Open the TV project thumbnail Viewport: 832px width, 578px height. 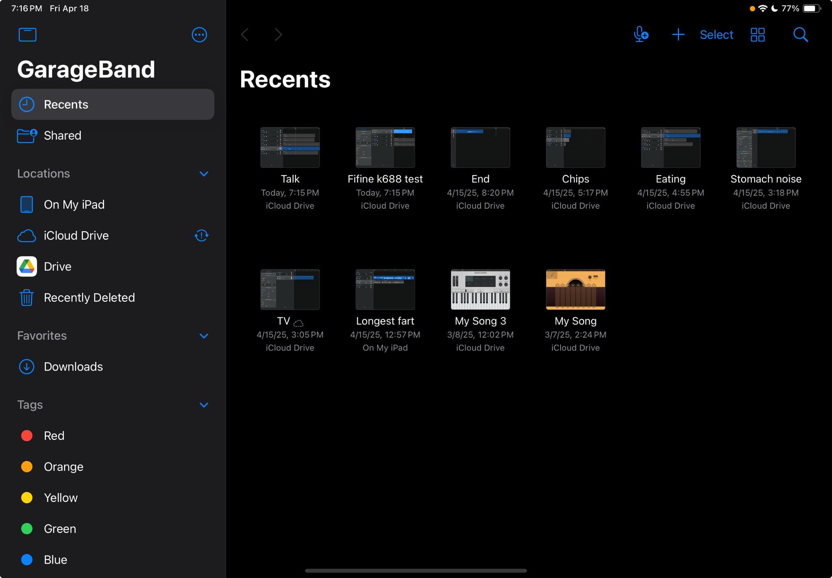[x=290, y=290]
